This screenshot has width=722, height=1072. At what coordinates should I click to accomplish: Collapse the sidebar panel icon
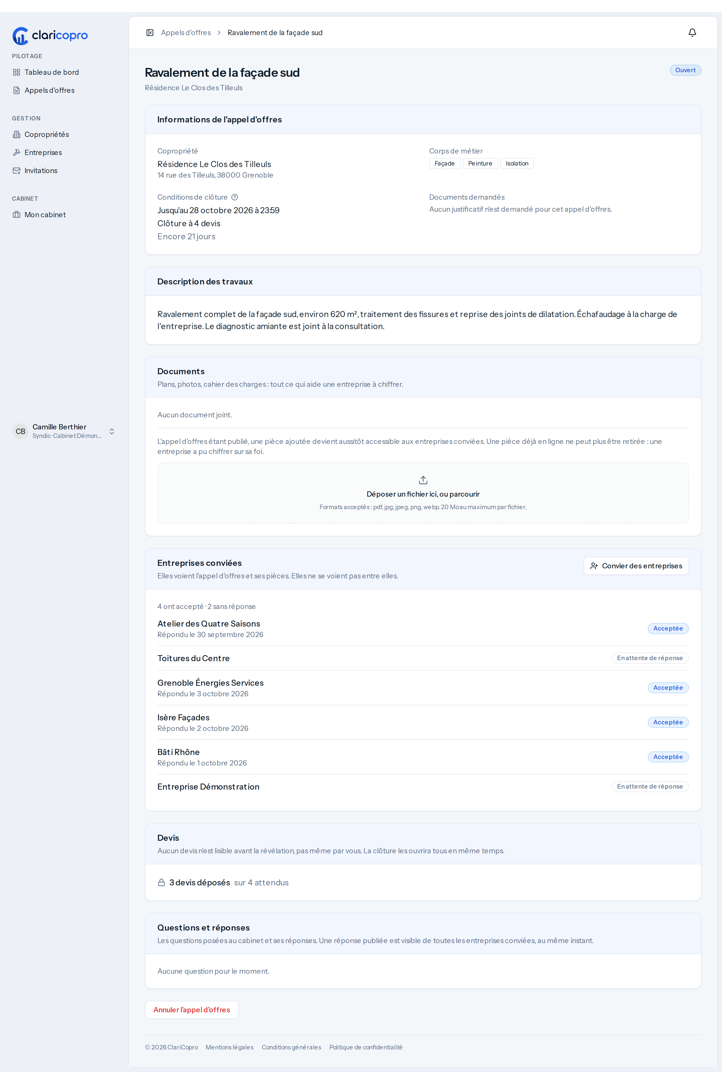(150, 32)
